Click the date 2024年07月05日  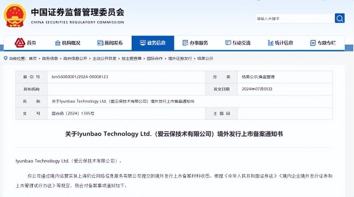(257, 89)
